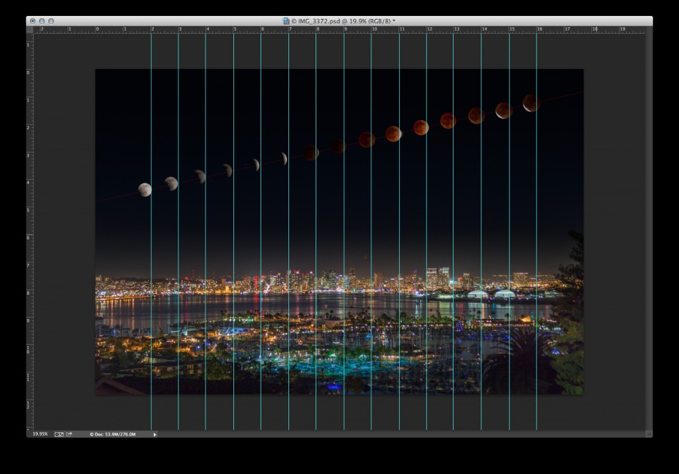Viewport: 679px width, 474px height.
Task: Click the yellow minimize button in the title bar
Action: [x=42, y=21]
